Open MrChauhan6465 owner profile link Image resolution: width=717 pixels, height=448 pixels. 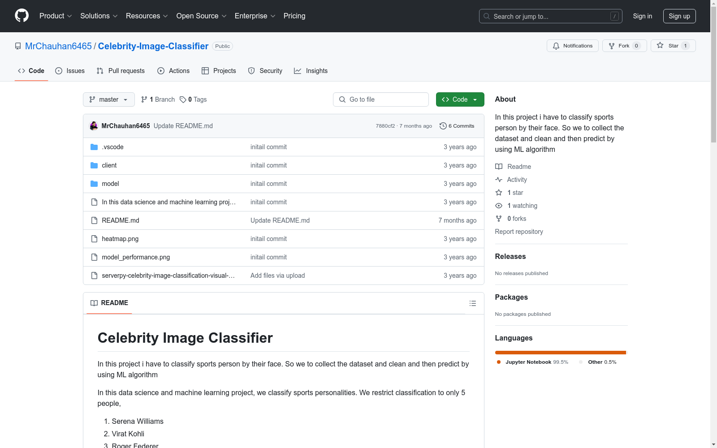coord(58,46)
